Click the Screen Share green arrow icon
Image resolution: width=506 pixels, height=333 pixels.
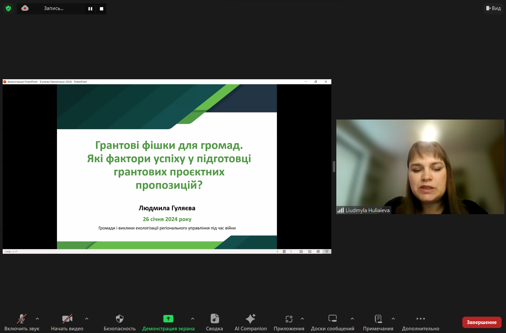click(x=168, y=319)
